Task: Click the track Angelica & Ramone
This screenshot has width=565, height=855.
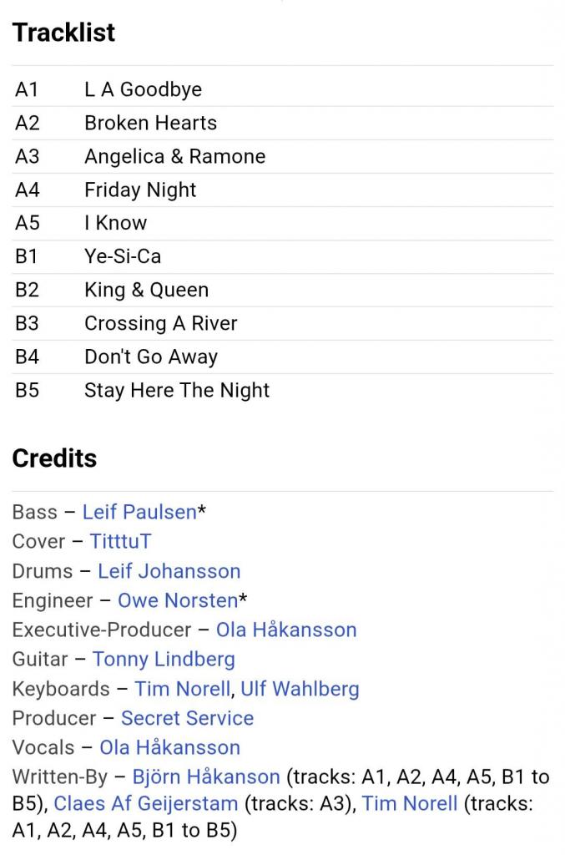Action: [x=174, y=156]
